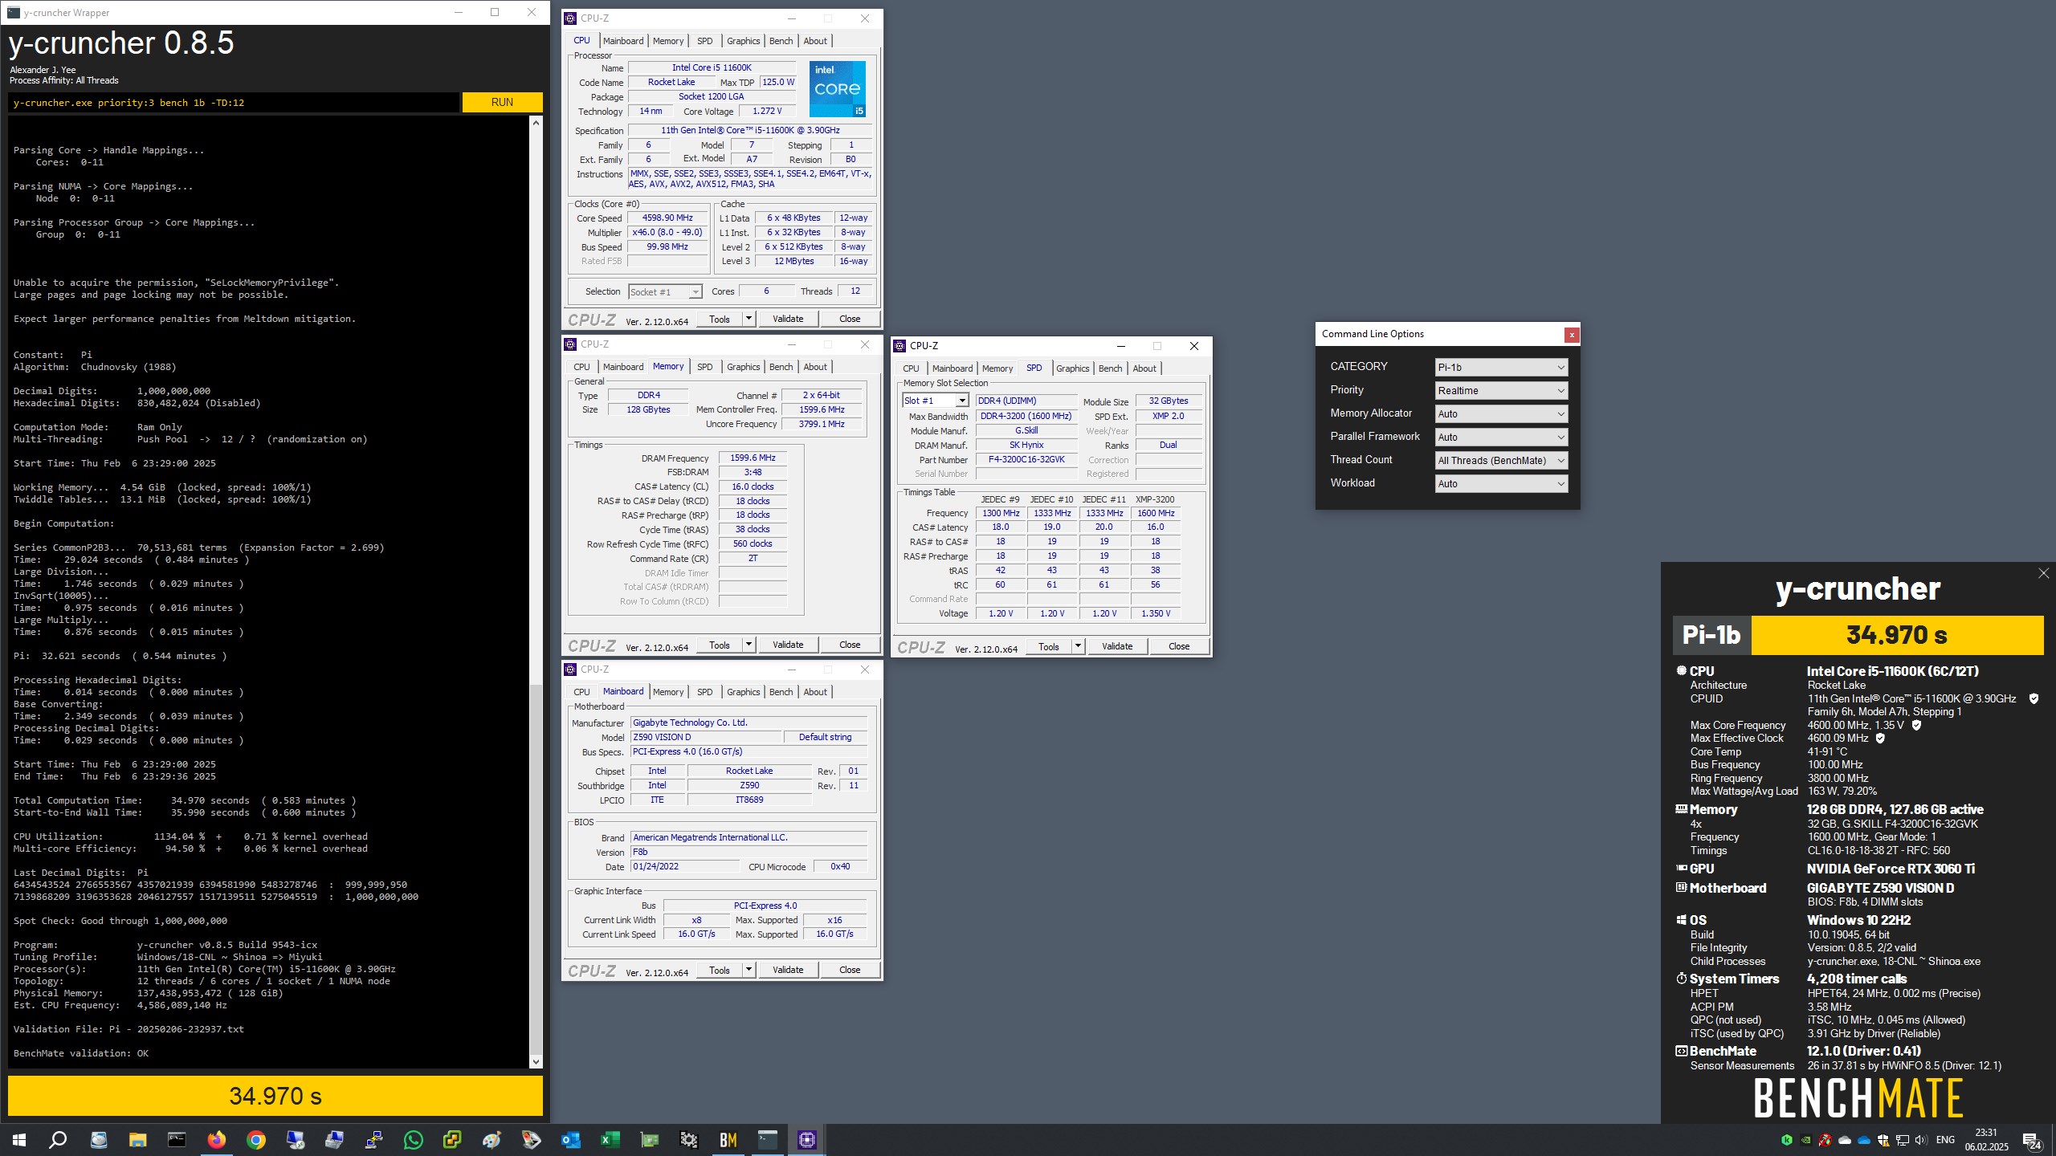Open the CATEGORY dropdown showing Pi-1b
Screen dimensions: 2056x1156
(x=1501, y=368)
